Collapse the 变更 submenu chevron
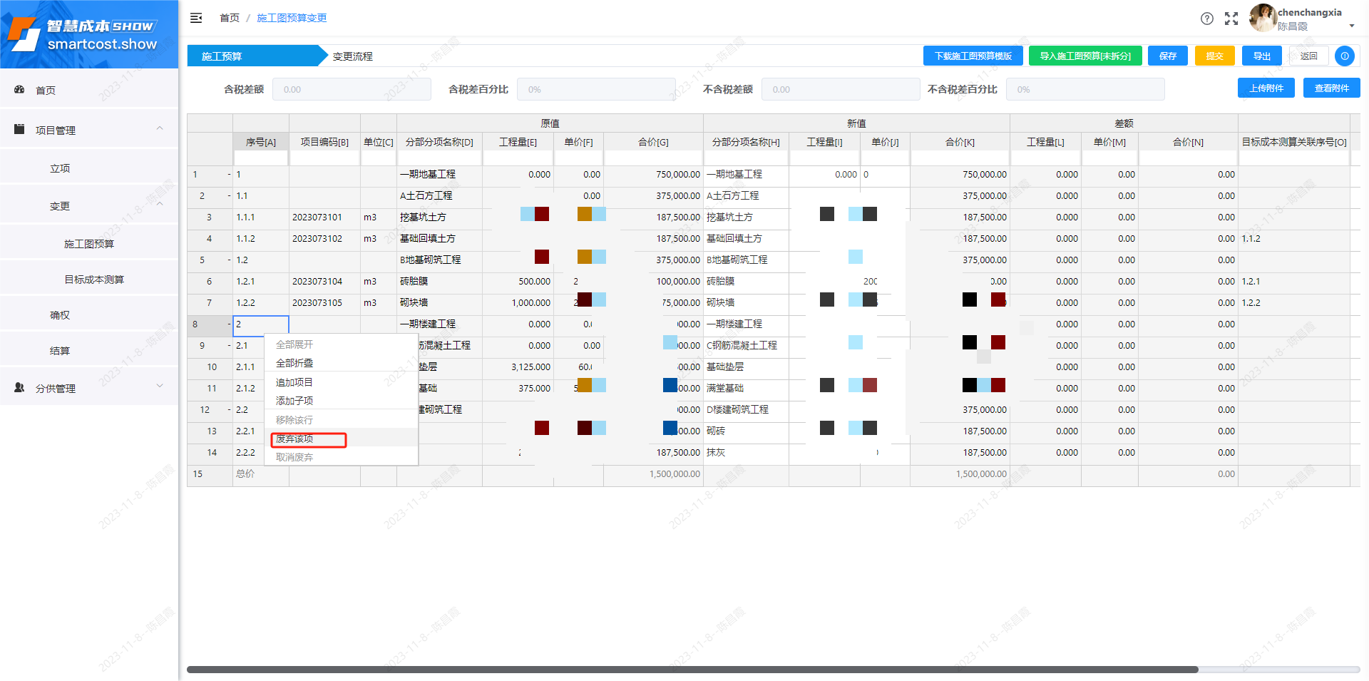This screenshot has width=1369, height=681. (x=160, y=205)
